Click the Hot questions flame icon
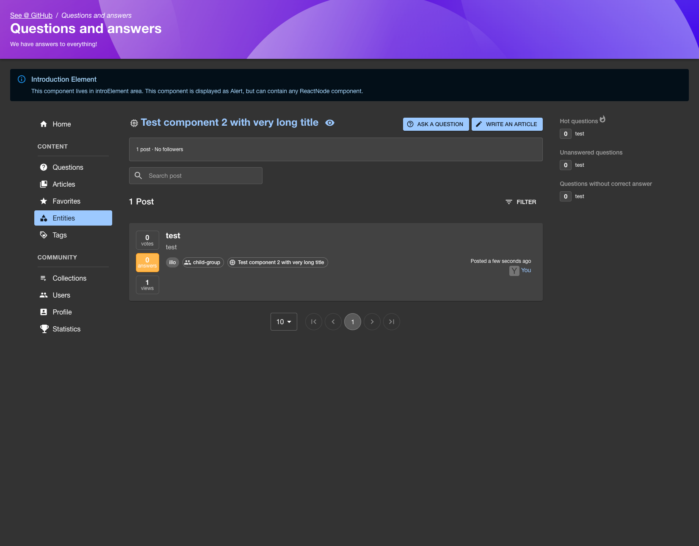Screen dimensions: 699x546 point(602,119)
